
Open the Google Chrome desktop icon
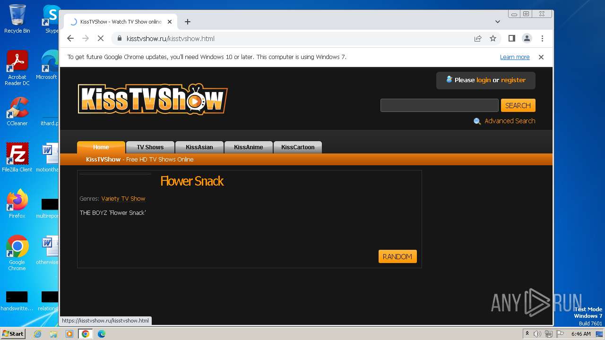point(17,253)
